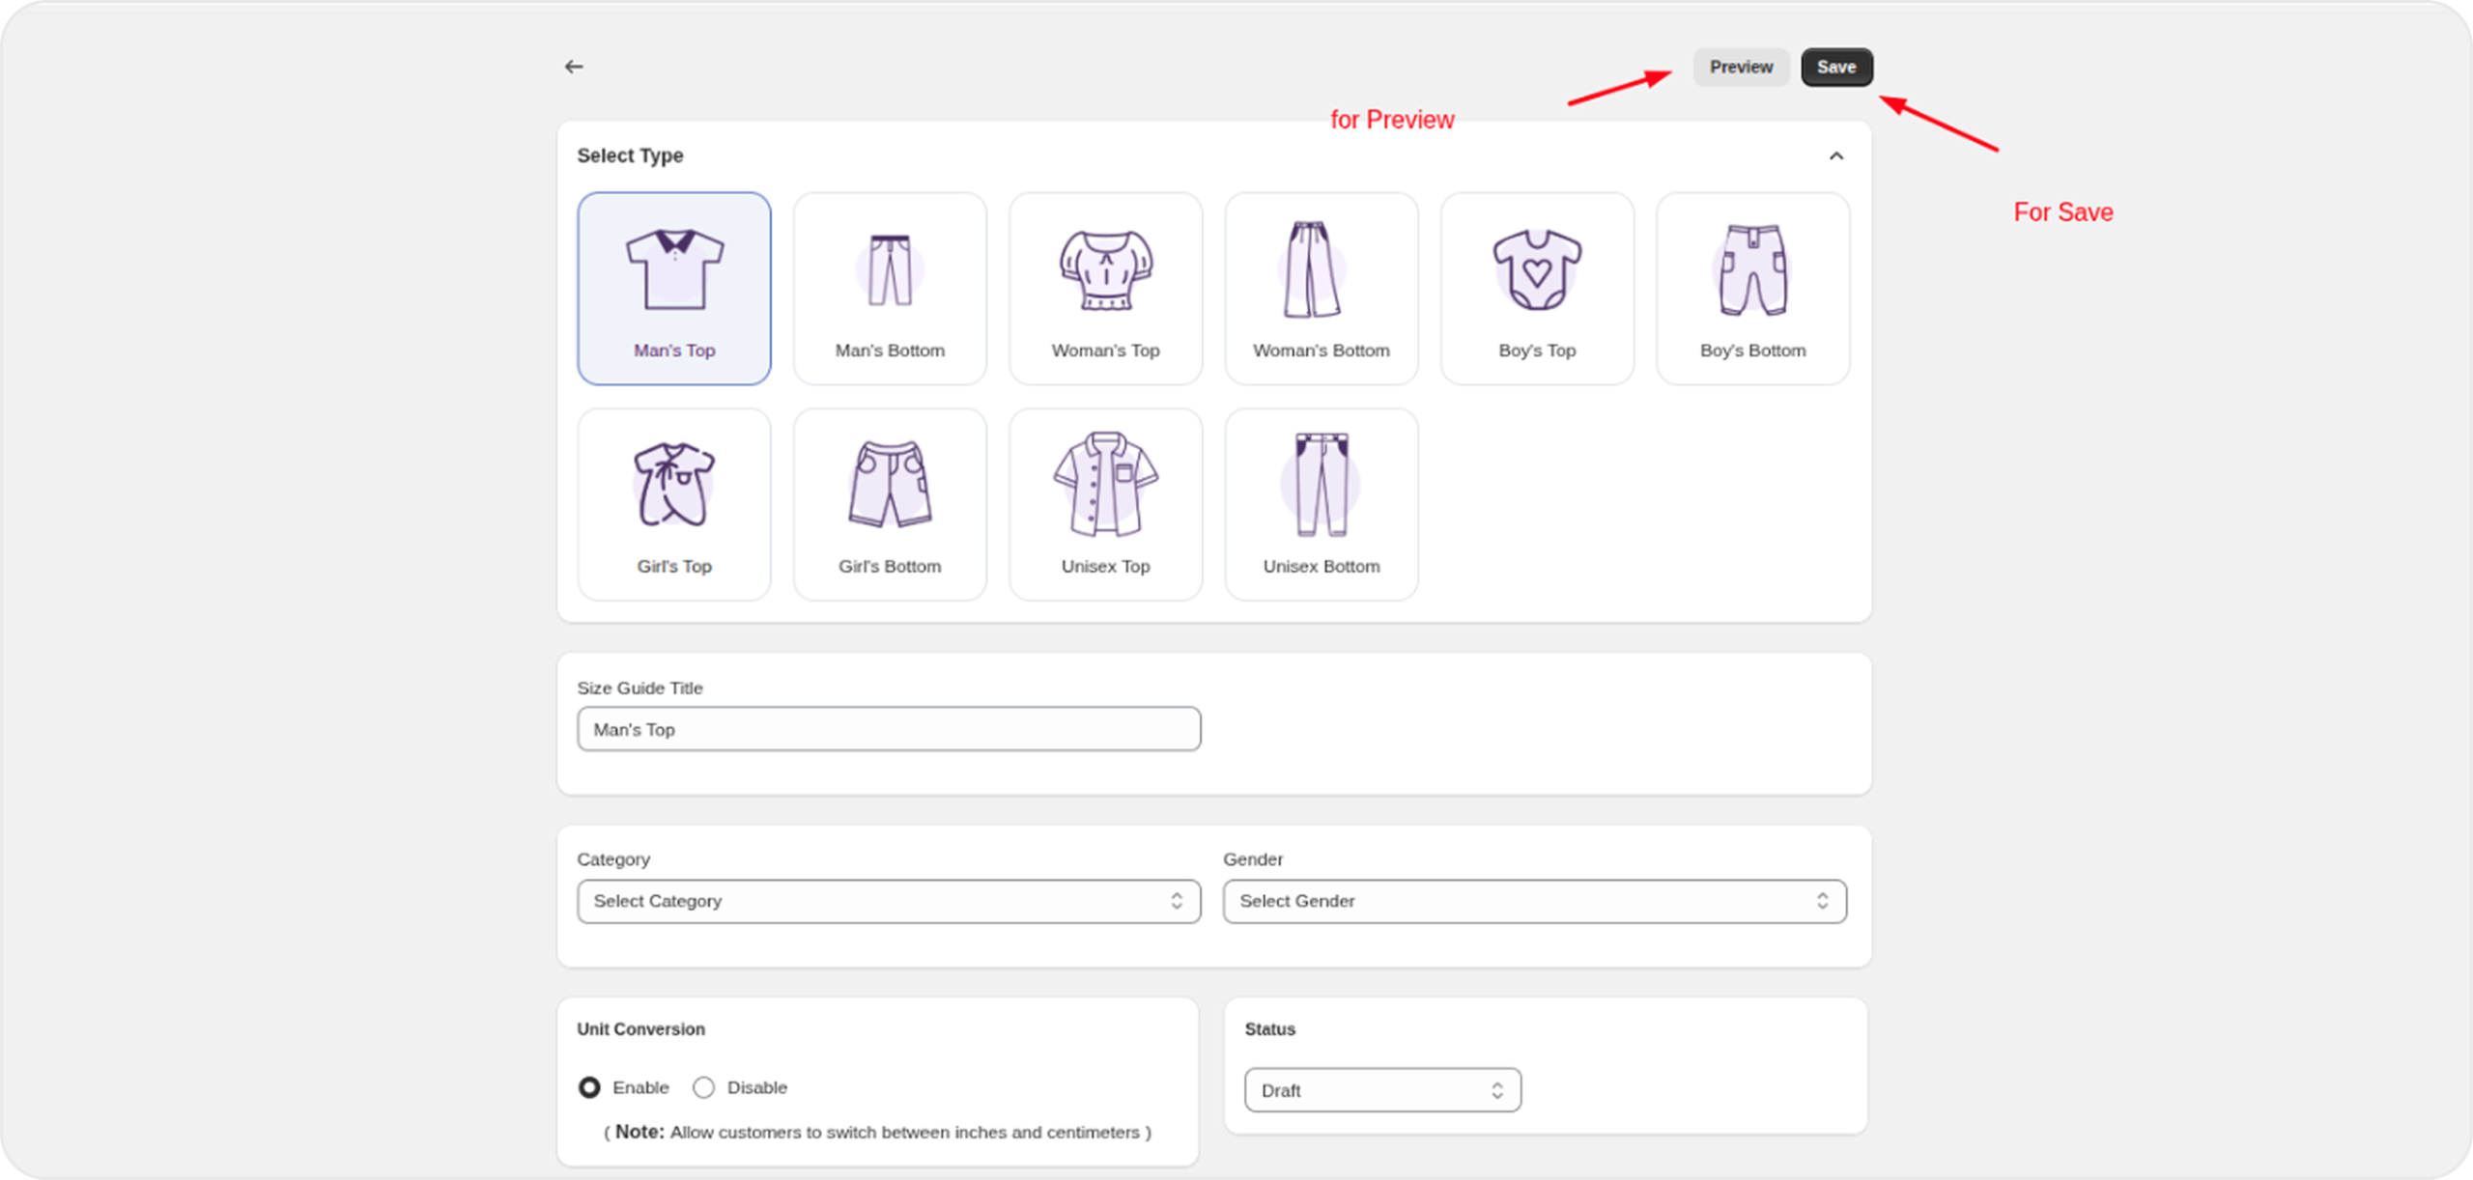This screenshot has width=2473, height=1180.
Task: Select the Woman's Bottom trousers icon
Action: (1321, 270)
